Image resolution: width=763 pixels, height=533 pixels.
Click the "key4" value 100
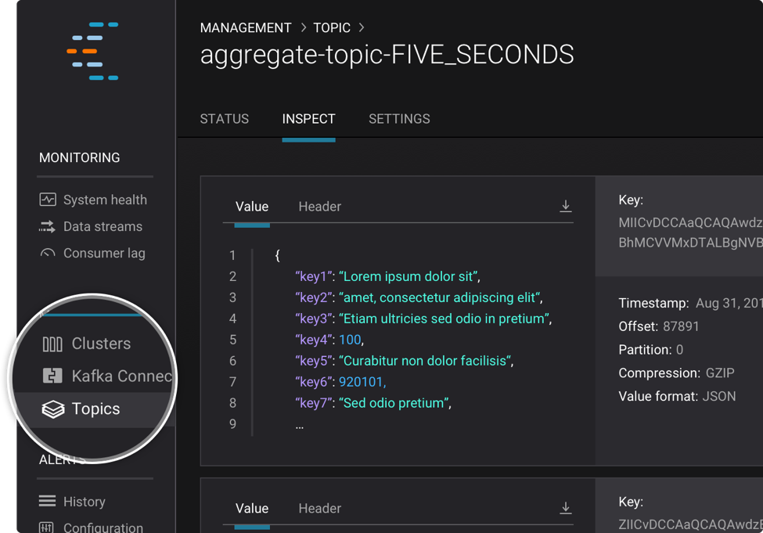(351, 339)
